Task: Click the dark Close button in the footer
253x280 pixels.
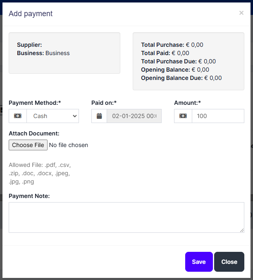Action: [x=229, y=262]
